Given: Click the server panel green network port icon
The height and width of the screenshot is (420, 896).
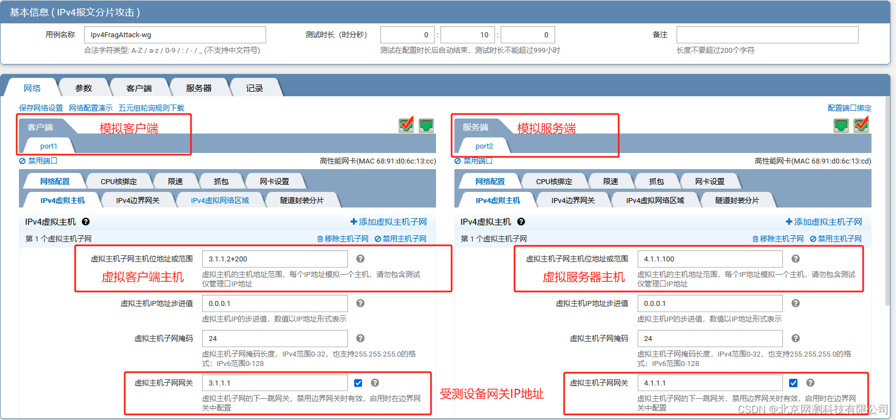Looking at the screenshot, I should tap(841, 125).
